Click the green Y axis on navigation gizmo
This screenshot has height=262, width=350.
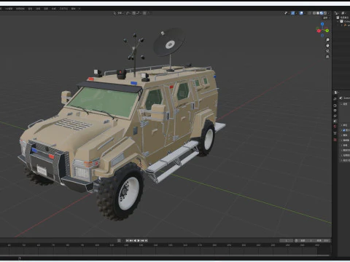pos(327,31)
